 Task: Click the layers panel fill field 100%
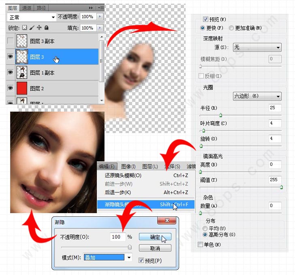[x=88, y=28]
